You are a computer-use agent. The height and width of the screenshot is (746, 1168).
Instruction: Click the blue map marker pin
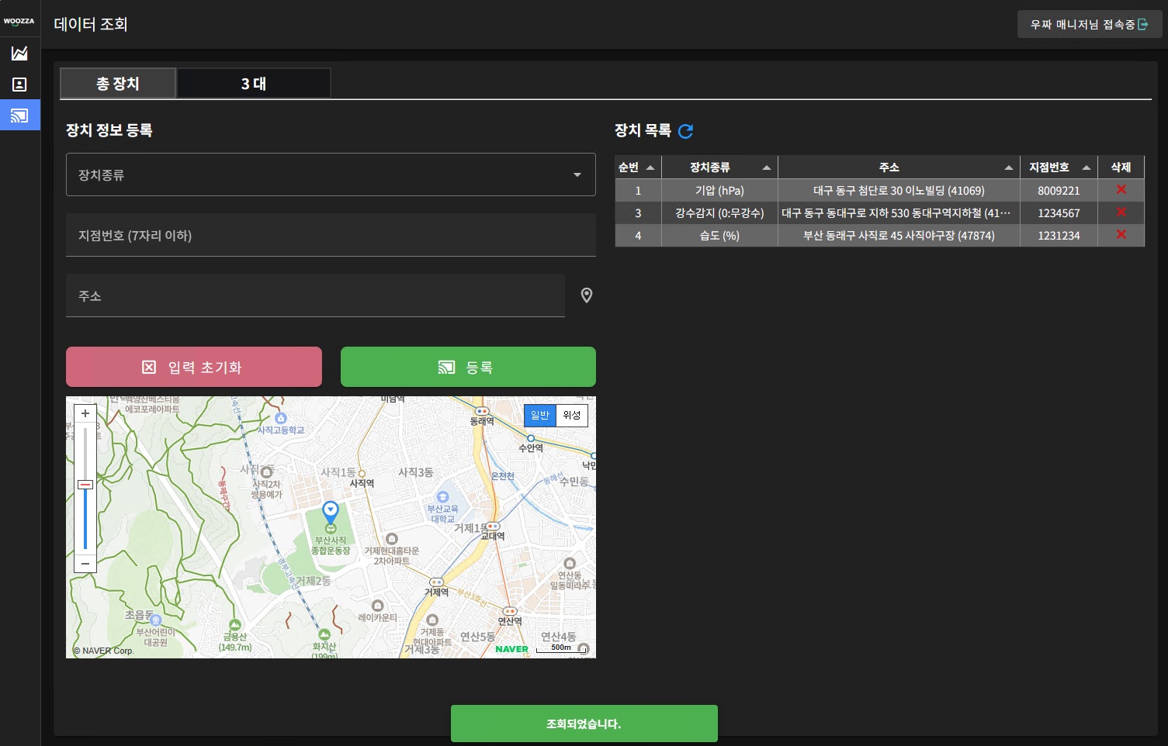[x=331, y=512]
